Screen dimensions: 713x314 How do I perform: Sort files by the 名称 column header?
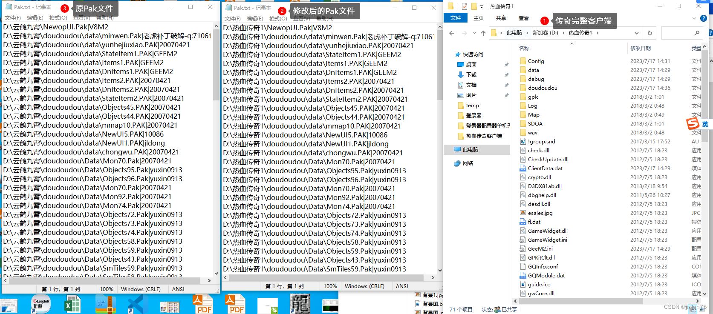(x=524, y=49)
